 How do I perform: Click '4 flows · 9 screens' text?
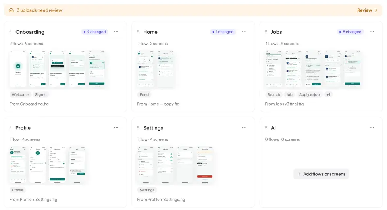click(282, 44)
